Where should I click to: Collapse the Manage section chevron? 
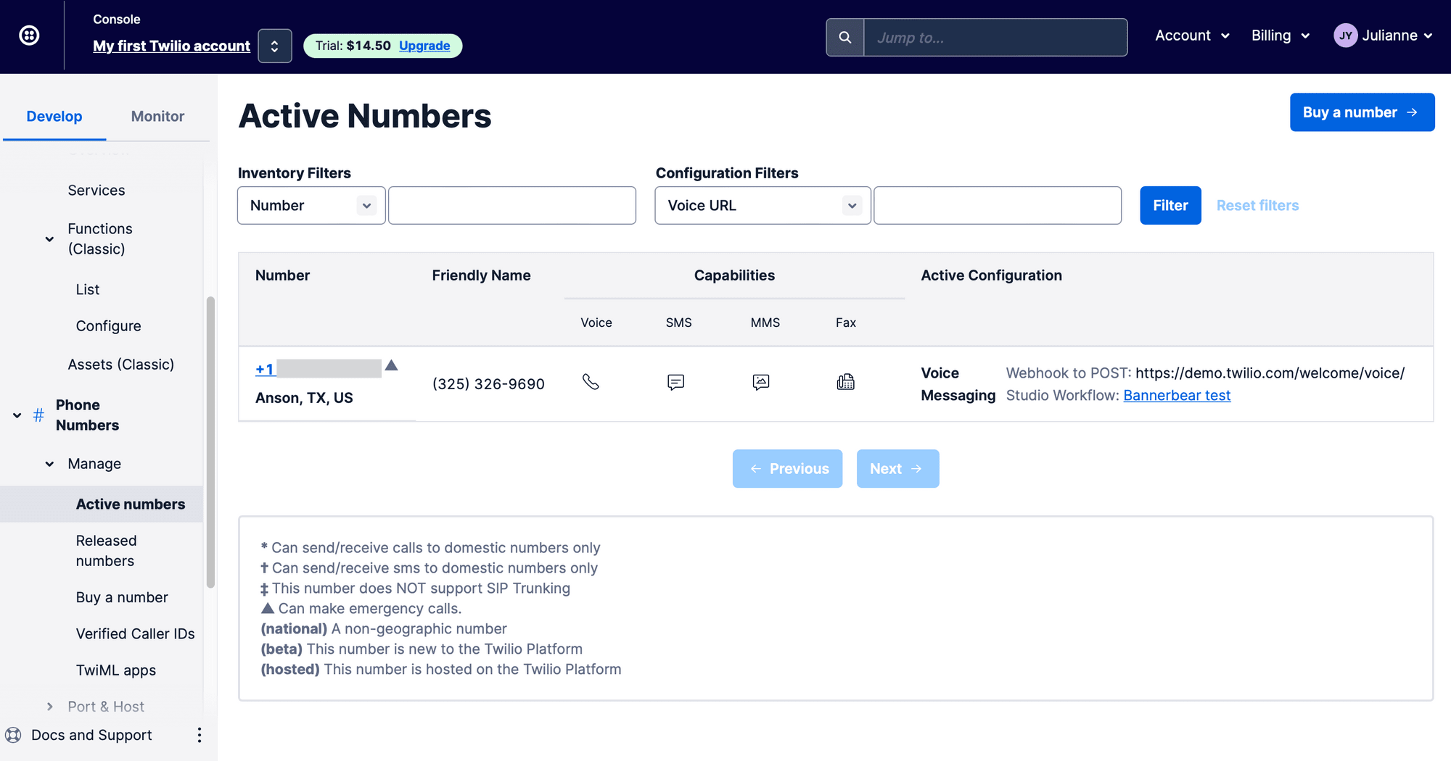[x=49, y=464]
